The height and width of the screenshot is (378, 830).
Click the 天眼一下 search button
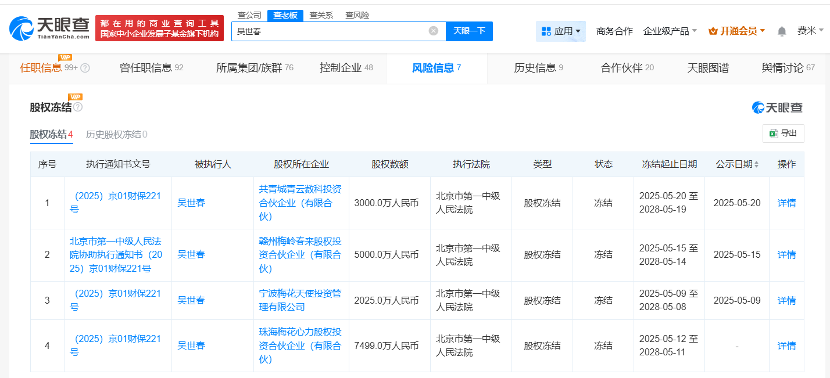click(x=468, y=31)
